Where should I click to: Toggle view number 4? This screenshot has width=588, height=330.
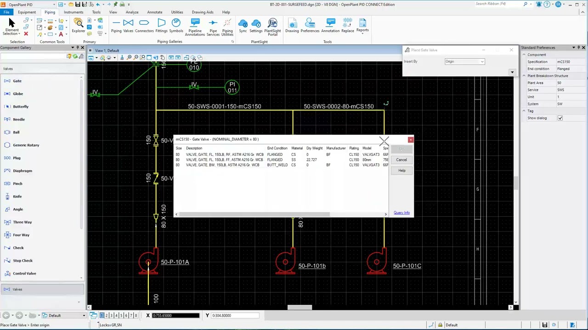click(x=116, y=315)
